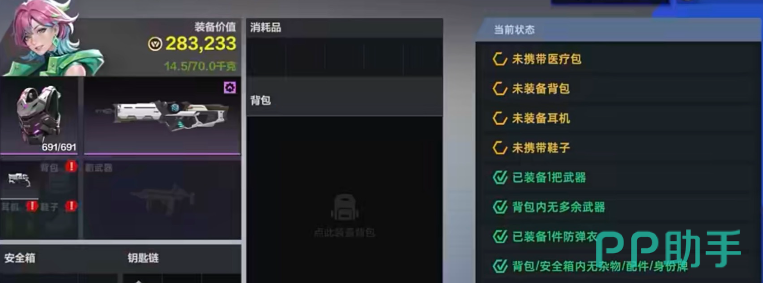The image size is (763, 283).
Task: Click purple attachment icon on primary weapon
Action: tap(230, 88)
